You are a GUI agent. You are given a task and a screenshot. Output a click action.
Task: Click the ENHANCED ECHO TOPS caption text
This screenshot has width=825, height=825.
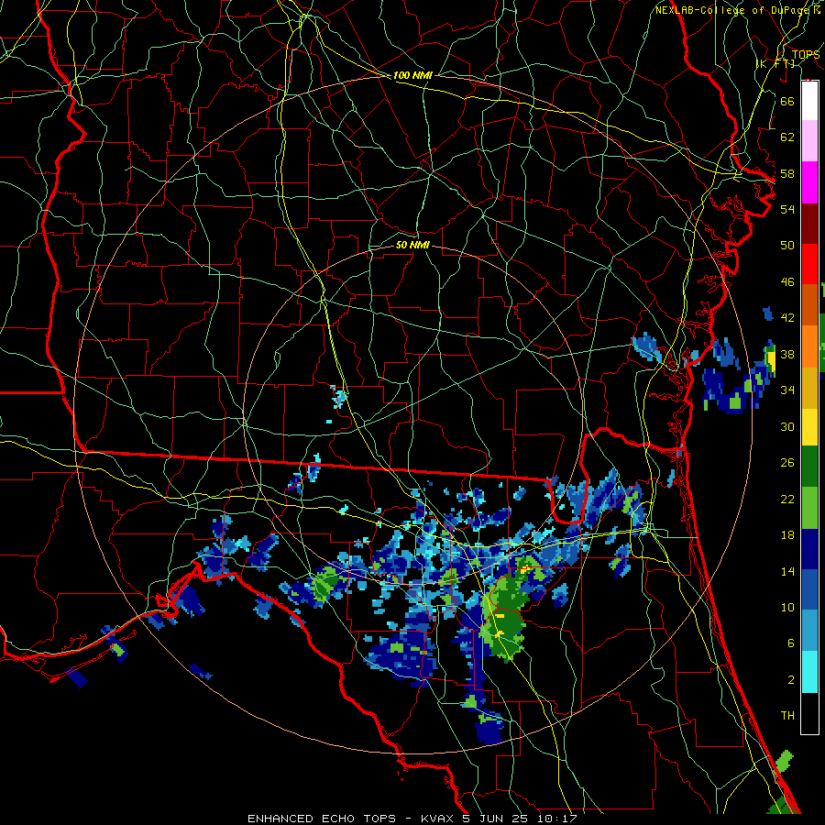[x=322, y=819]
